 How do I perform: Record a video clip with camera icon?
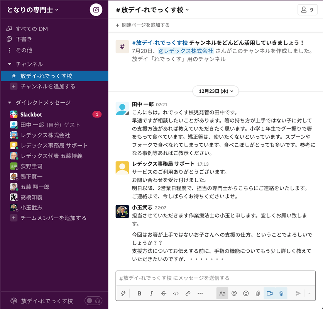270,294
